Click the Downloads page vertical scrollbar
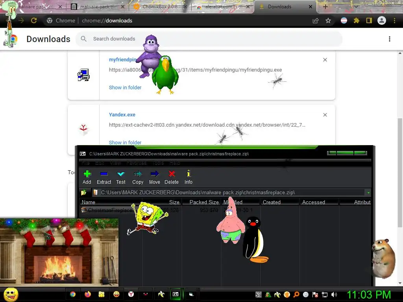The width and height of the screenshot is (403, 302). pos(400,172)
